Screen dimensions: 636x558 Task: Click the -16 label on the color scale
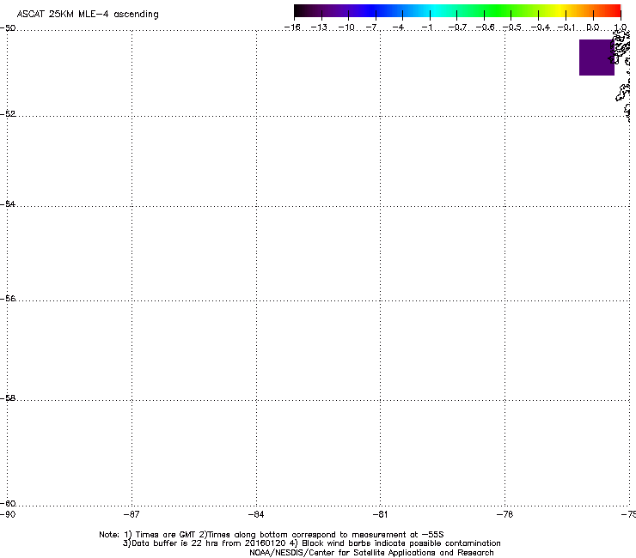(x=292, y=27)
